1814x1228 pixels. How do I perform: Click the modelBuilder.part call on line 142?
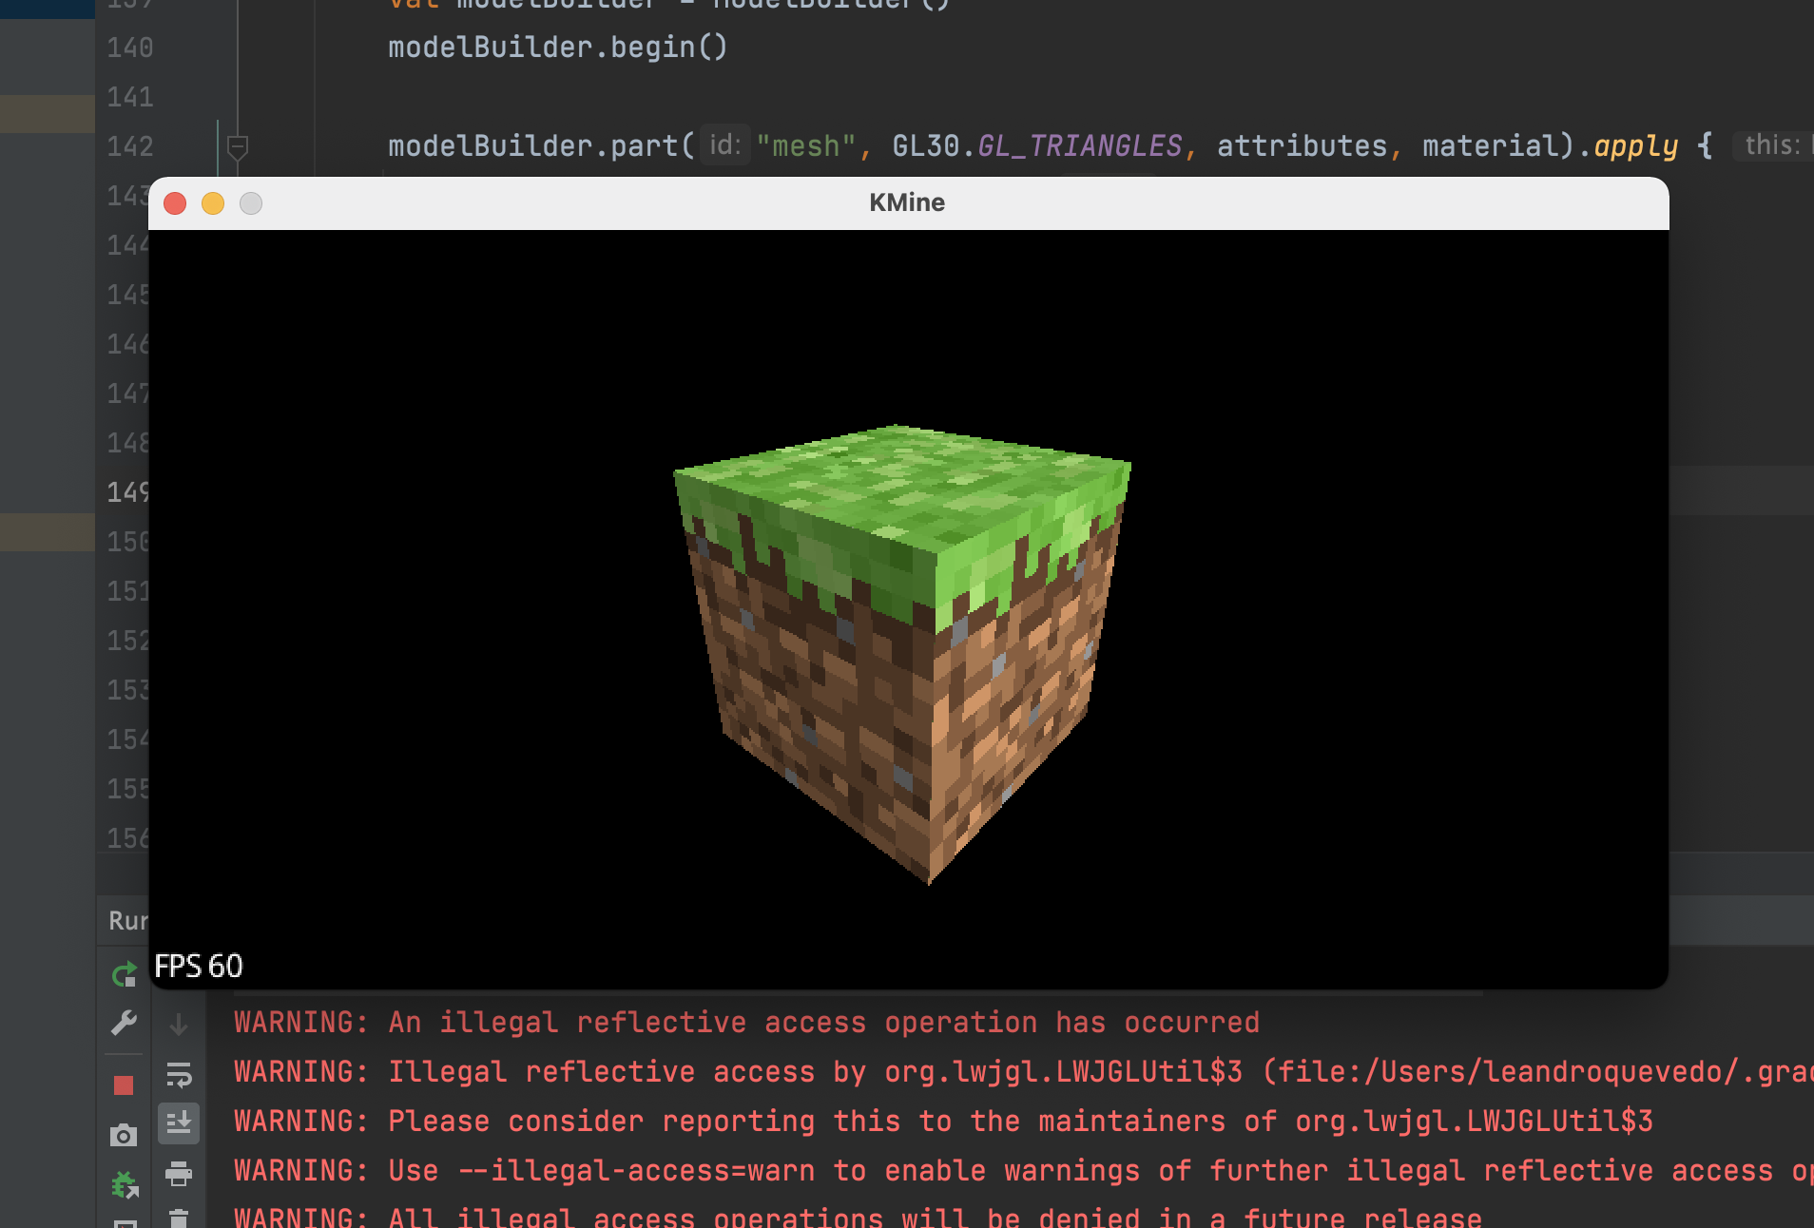pyautogui.click(x=541, y=146)
